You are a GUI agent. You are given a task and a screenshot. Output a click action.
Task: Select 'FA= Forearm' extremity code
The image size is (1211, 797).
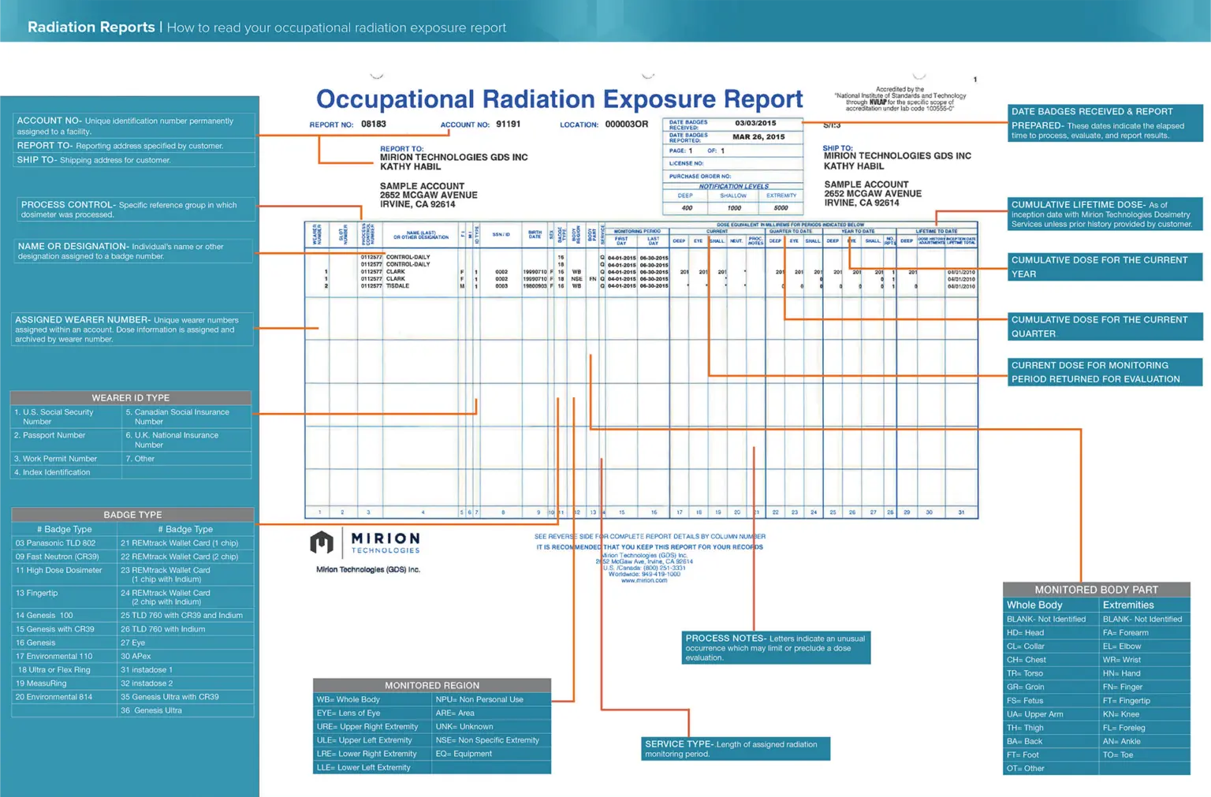pos(1144,632)
